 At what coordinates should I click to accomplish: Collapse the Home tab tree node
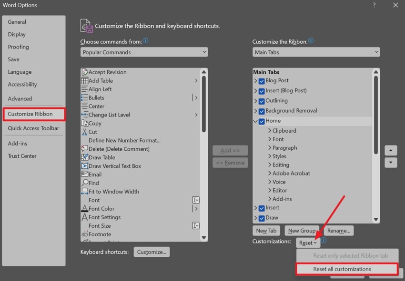point(255,121)
